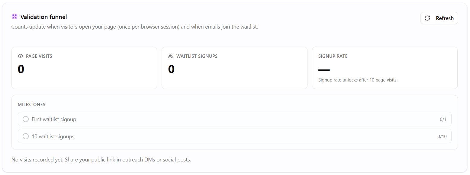Select the Page Visits stat card

point(84,68)
